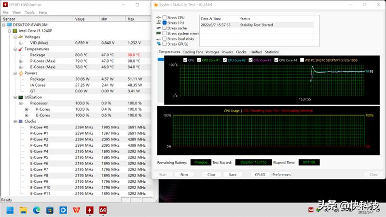This screenshot has width=386, height=217.
Task: Select the Stability Test: Started log row
Action: (x=257, y=25)
